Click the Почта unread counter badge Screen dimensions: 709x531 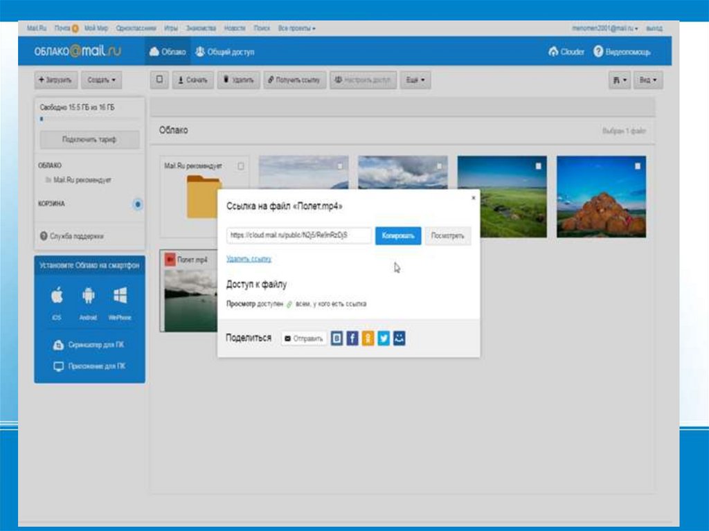coord(75,28)
